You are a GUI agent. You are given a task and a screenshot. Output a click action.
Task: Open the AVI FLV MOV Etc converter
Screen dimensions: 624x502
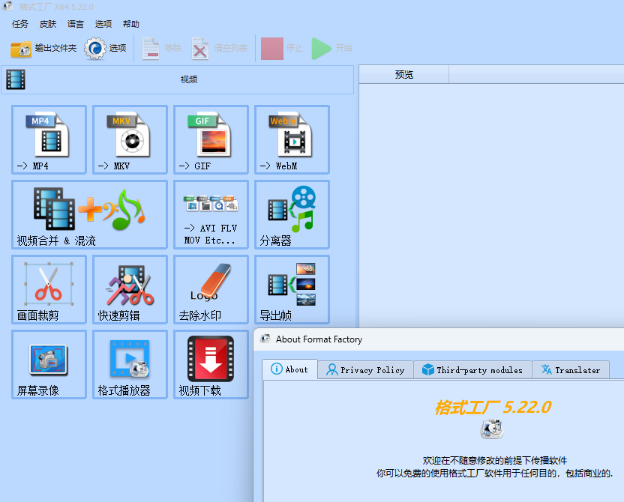[211, 214]
